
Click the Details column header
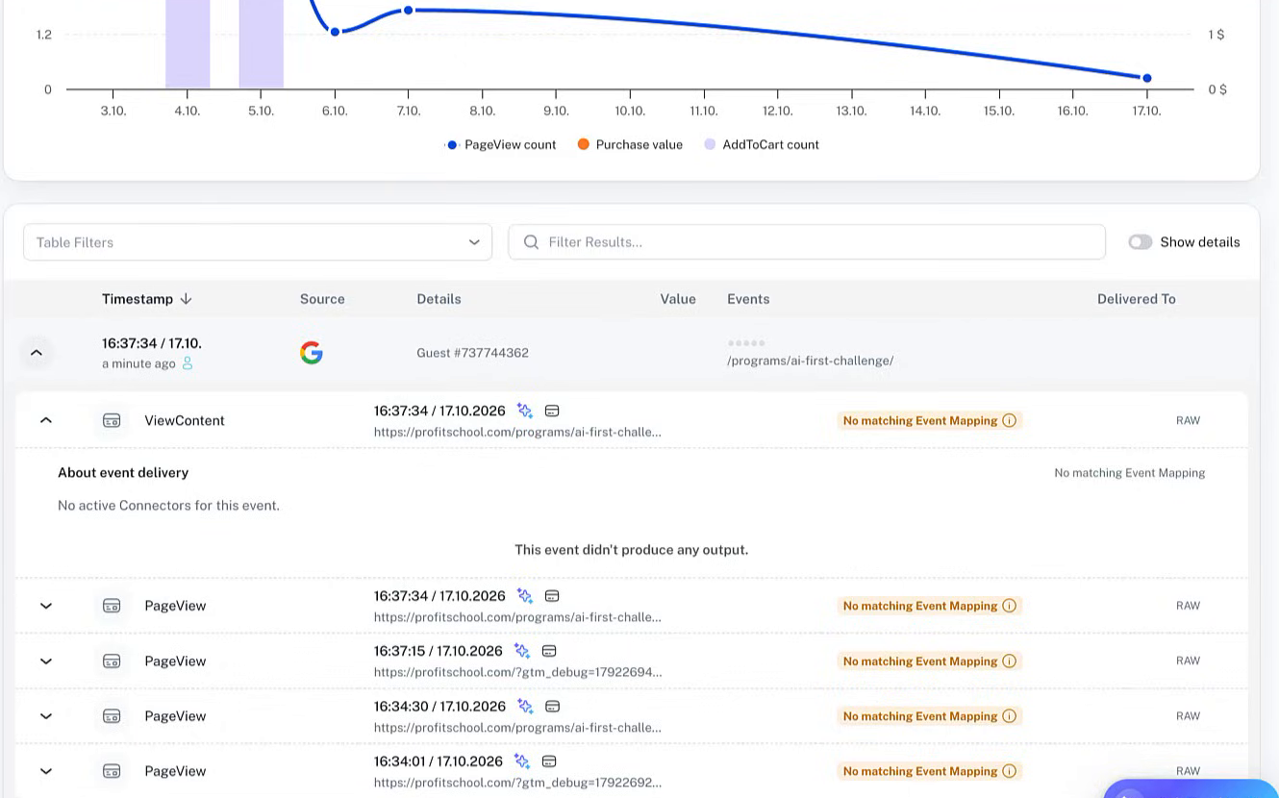coord(439,299)
